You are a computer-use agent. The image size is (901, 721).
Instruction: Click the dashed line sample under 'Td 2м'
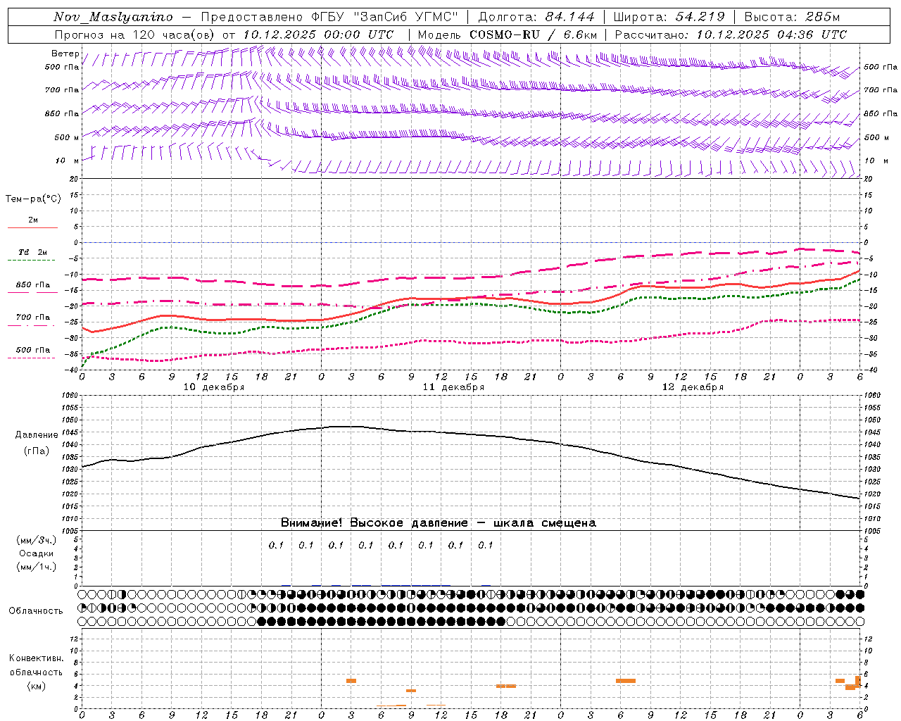[x=32, y=261]
